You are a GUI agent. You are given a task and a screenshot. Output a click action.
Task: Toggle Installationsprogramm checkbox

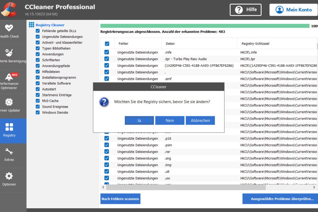38,78
